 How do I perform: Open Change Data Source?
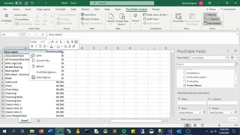[122, 19]
